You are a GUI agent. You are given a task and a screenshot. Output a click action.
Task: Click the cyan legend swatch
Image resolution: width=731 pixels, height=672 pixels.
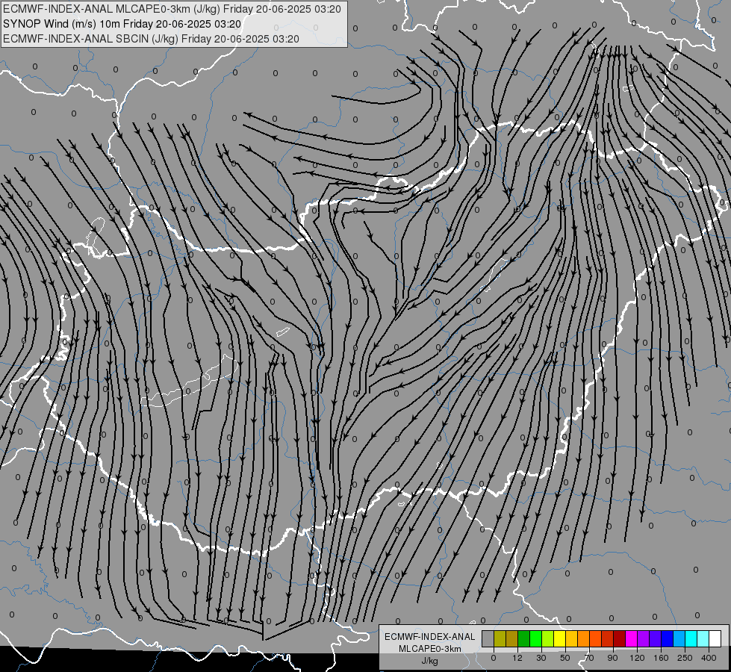point(692,638)
